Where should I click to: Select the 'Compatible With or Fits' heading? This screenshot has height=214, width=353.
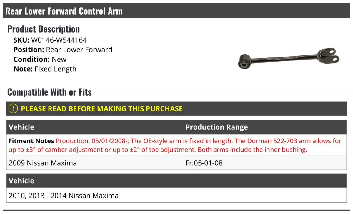(49, 92)
